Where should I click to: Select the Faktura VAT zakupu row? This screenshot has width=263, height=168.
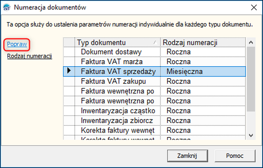coord(112,81)
